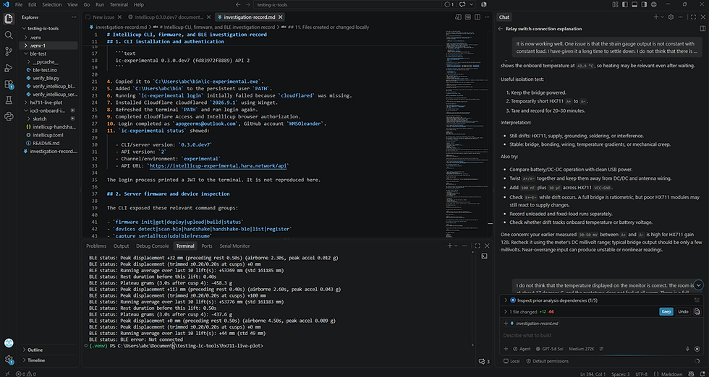
Task: Open the editor split-right icon
Action: (x=477, y=17)
